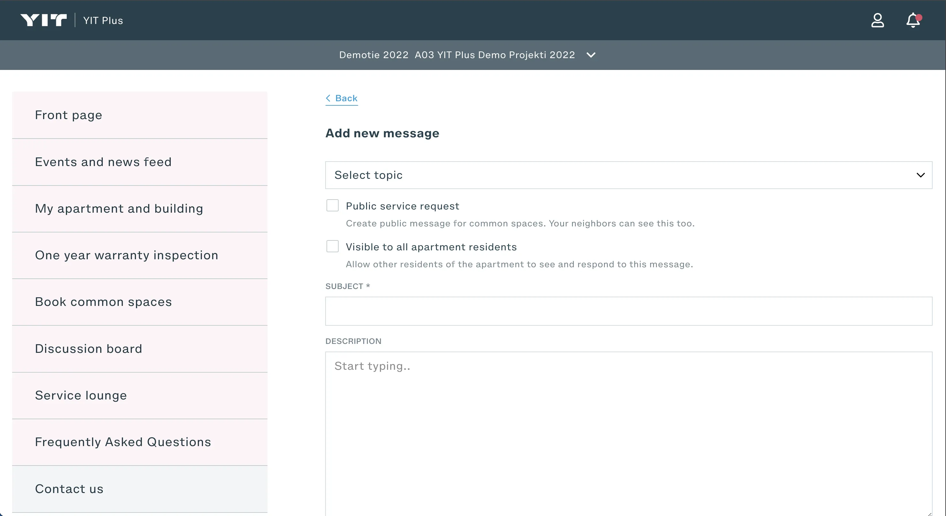
Task: Click the YIT Plus title text
Action: [103, 20]
